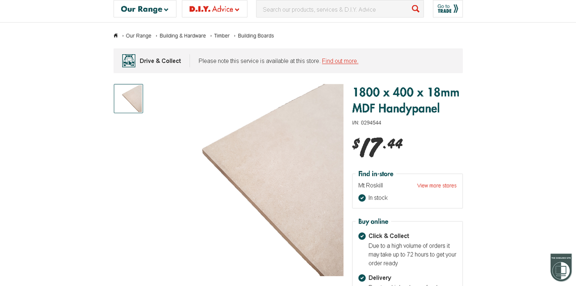Open the Timber breadcrumb item

(222, 35)
